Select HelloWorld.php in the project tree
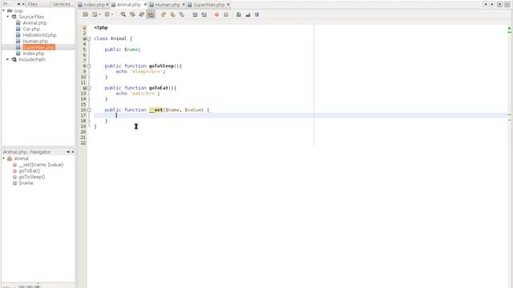The image size is (513, 288). (39, 35)
